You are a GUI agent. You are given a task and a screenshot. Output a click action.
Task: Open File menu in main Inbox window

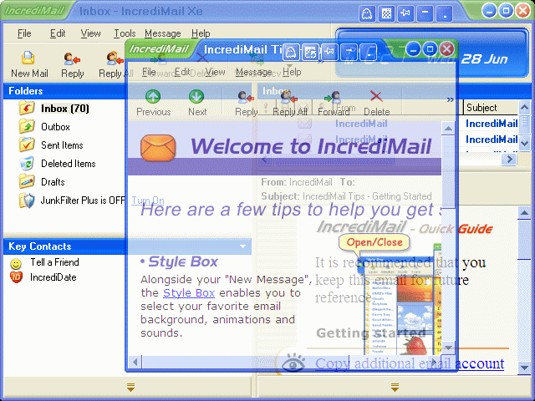tap(24, 33)
